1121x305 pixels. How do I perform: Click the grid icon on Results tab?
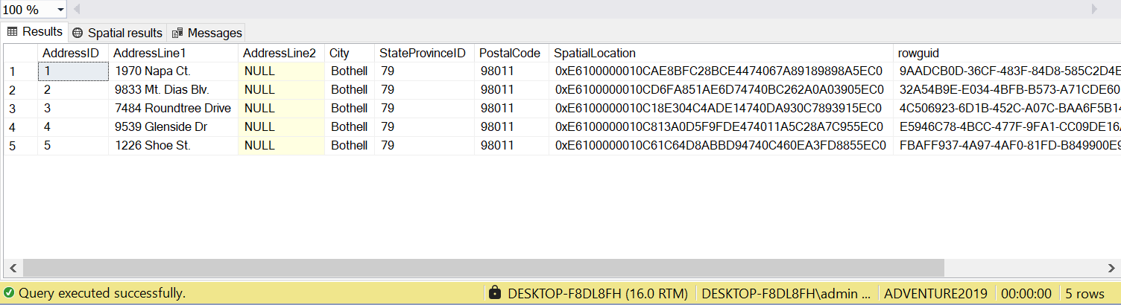(x=12, y=32)
